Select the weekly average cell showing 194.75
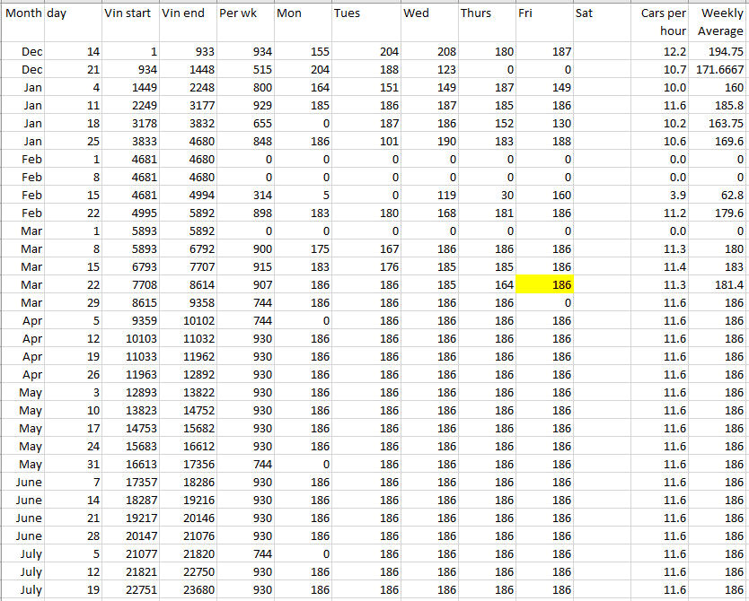 [719, 51]
